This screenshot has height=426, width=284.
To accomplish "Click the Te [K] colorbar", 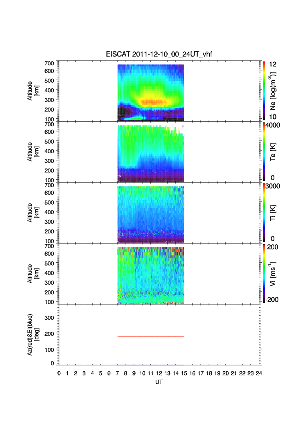I will (264, 152).
